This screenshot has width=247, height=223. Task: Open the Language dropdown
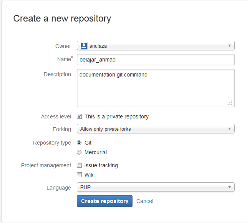[156, 187]
